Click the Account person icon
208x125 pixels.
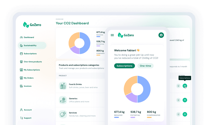click(21, 110)
